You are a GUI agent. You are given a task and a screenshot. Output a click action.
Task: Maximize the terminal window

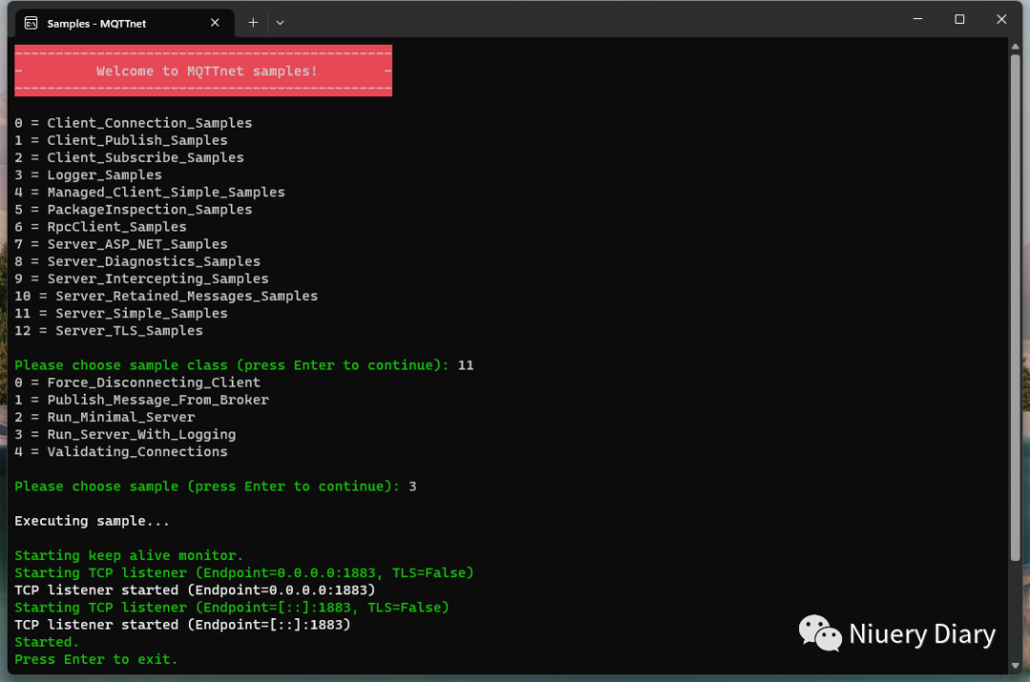click(959, 19)
